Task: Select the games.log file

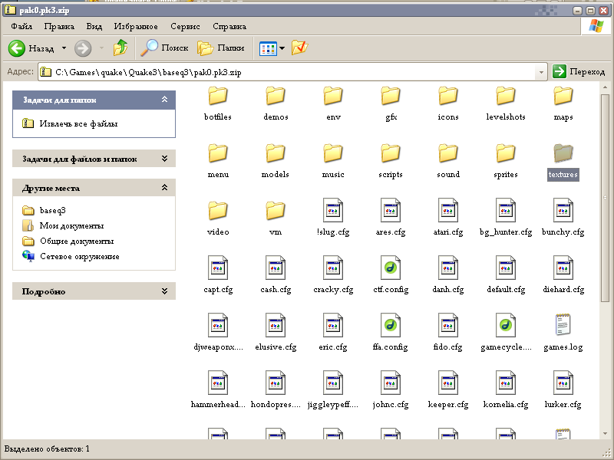Action: coord(563,325)
